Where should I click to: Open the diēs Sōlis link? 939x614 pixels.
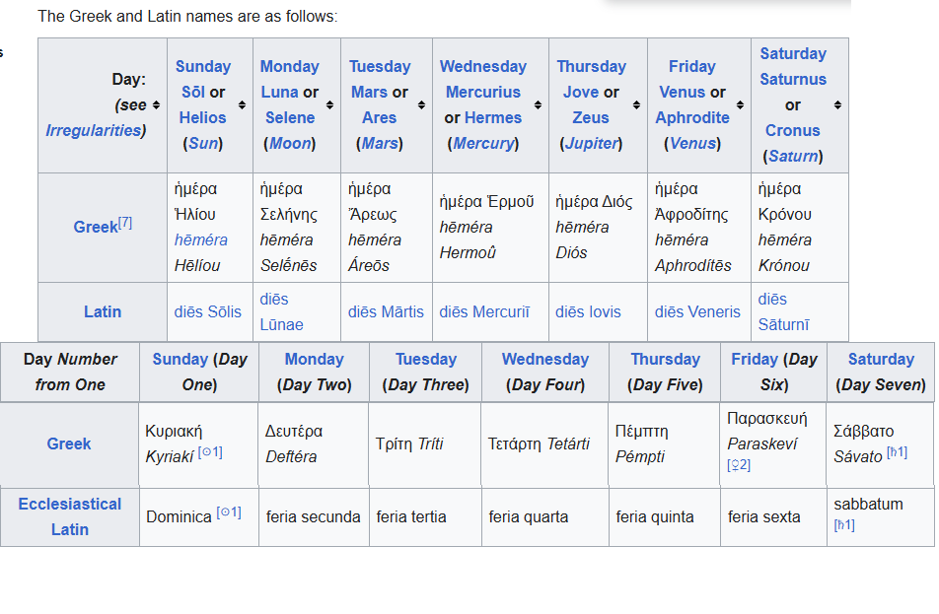pyautogui.click(x=207, y=311)
